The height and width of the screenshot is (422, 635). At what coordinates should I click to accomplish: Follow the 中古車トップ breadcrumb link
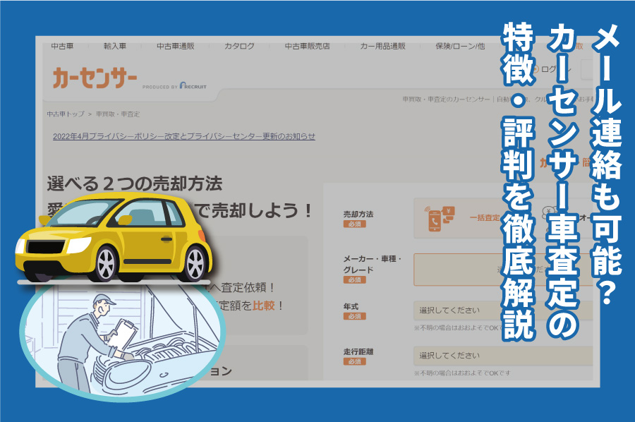66,114
